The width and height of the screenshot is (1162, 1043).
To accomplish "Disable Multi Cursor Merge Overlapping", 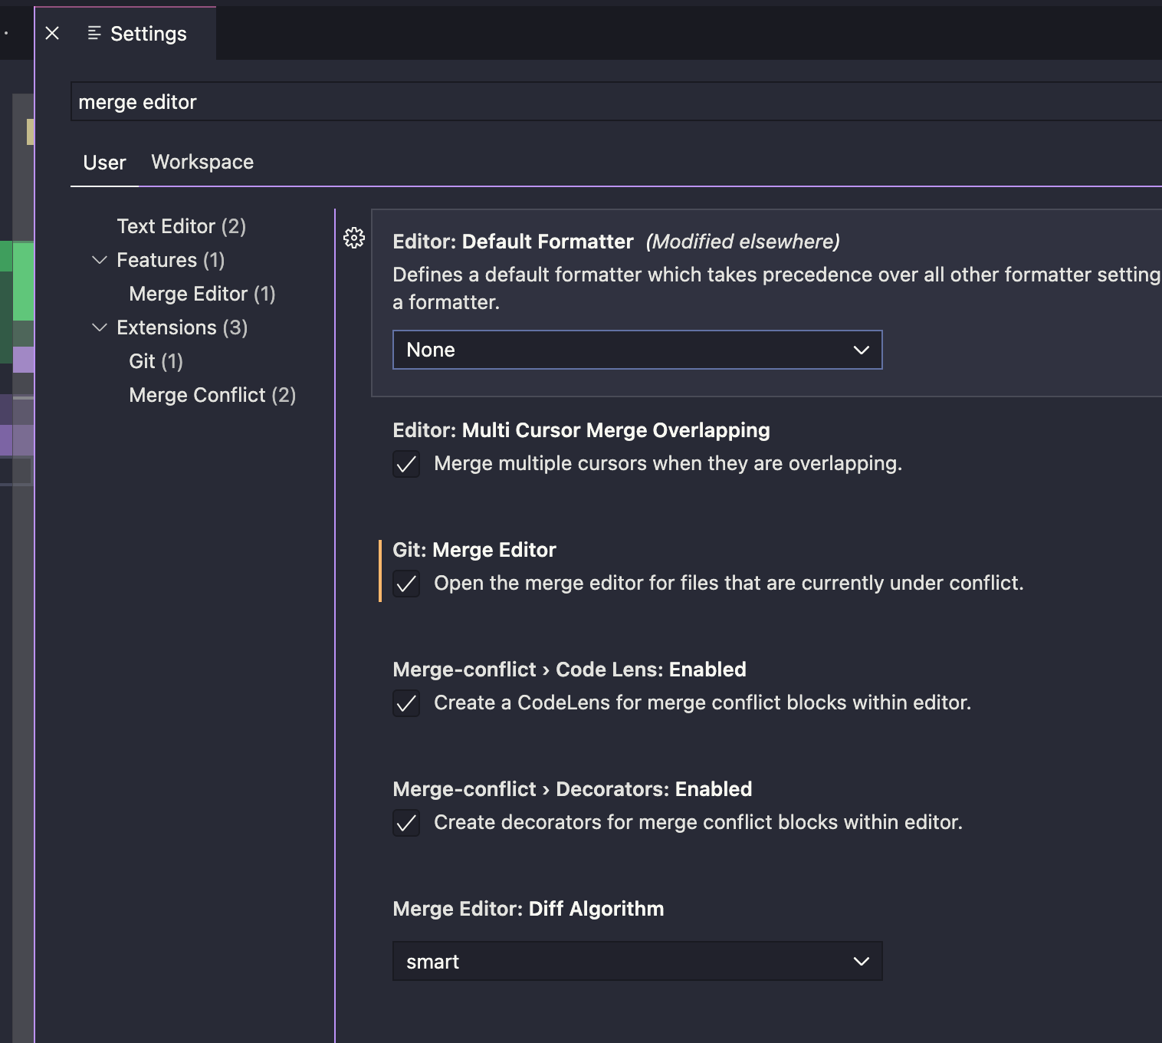I will pyautogui.click(x=406, y=463).
